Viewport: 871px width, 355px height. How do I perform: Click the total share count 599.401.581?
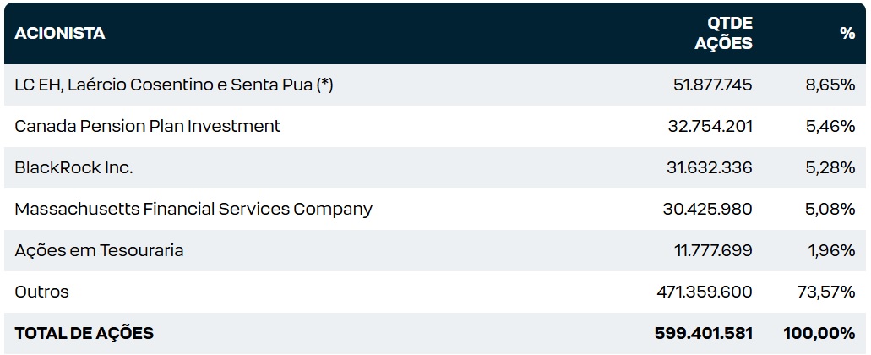coord(704,334)
